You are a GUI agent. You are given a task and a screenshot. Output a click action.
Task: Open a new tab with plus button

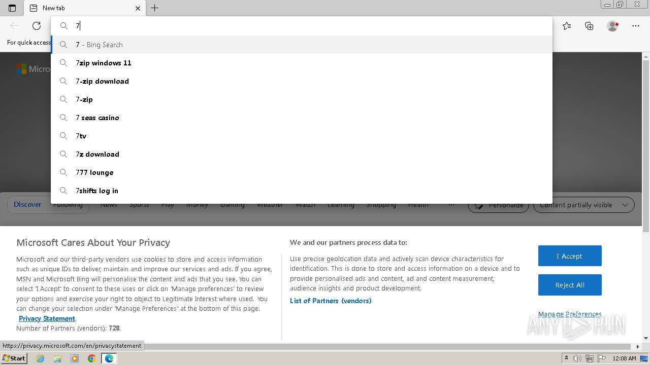click(155, 8)
